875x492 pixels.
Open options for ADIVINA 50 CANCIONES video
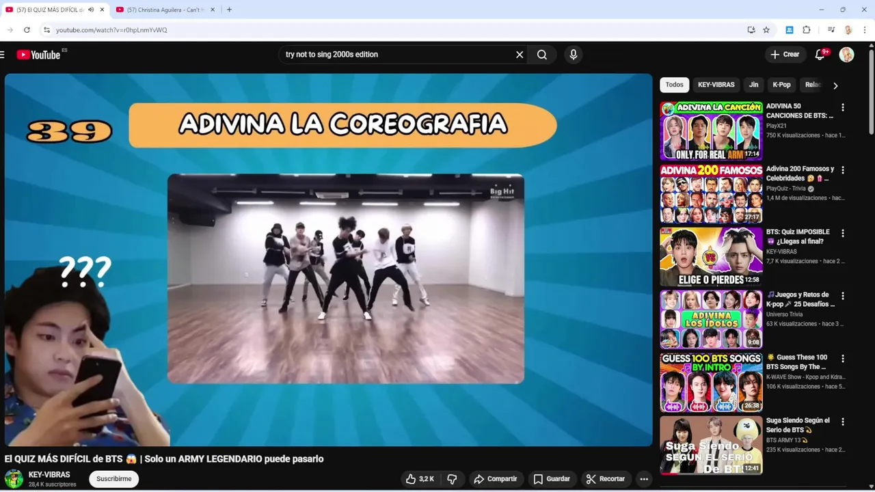843,107
